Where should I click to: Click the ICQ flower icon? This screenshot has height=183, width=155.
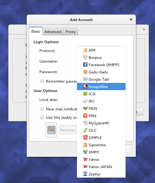pos(85,94)
